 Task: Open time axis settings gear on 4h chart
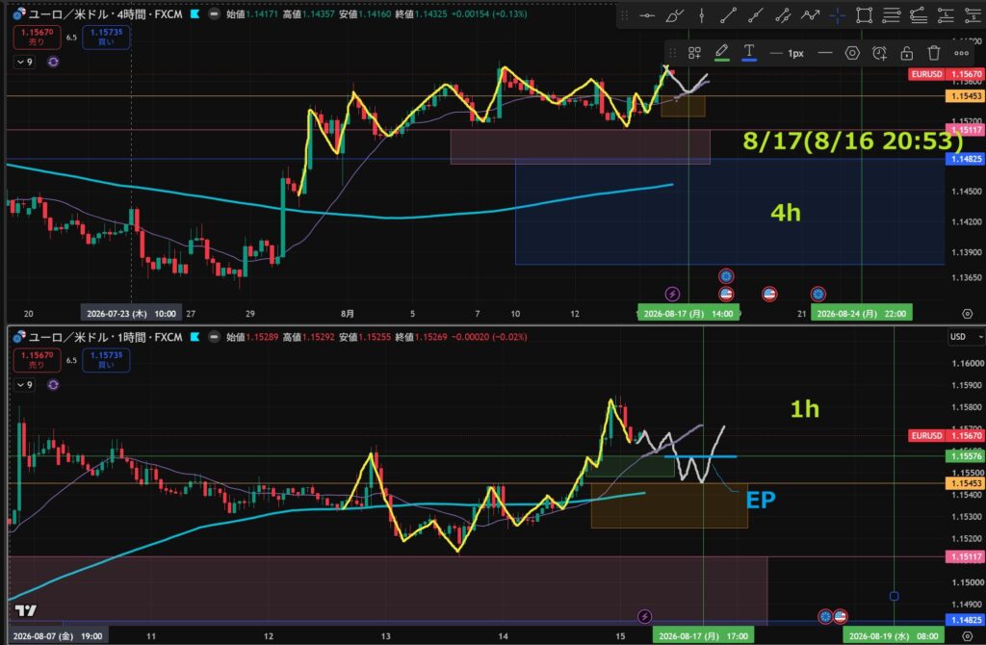(x=967, y=313)
